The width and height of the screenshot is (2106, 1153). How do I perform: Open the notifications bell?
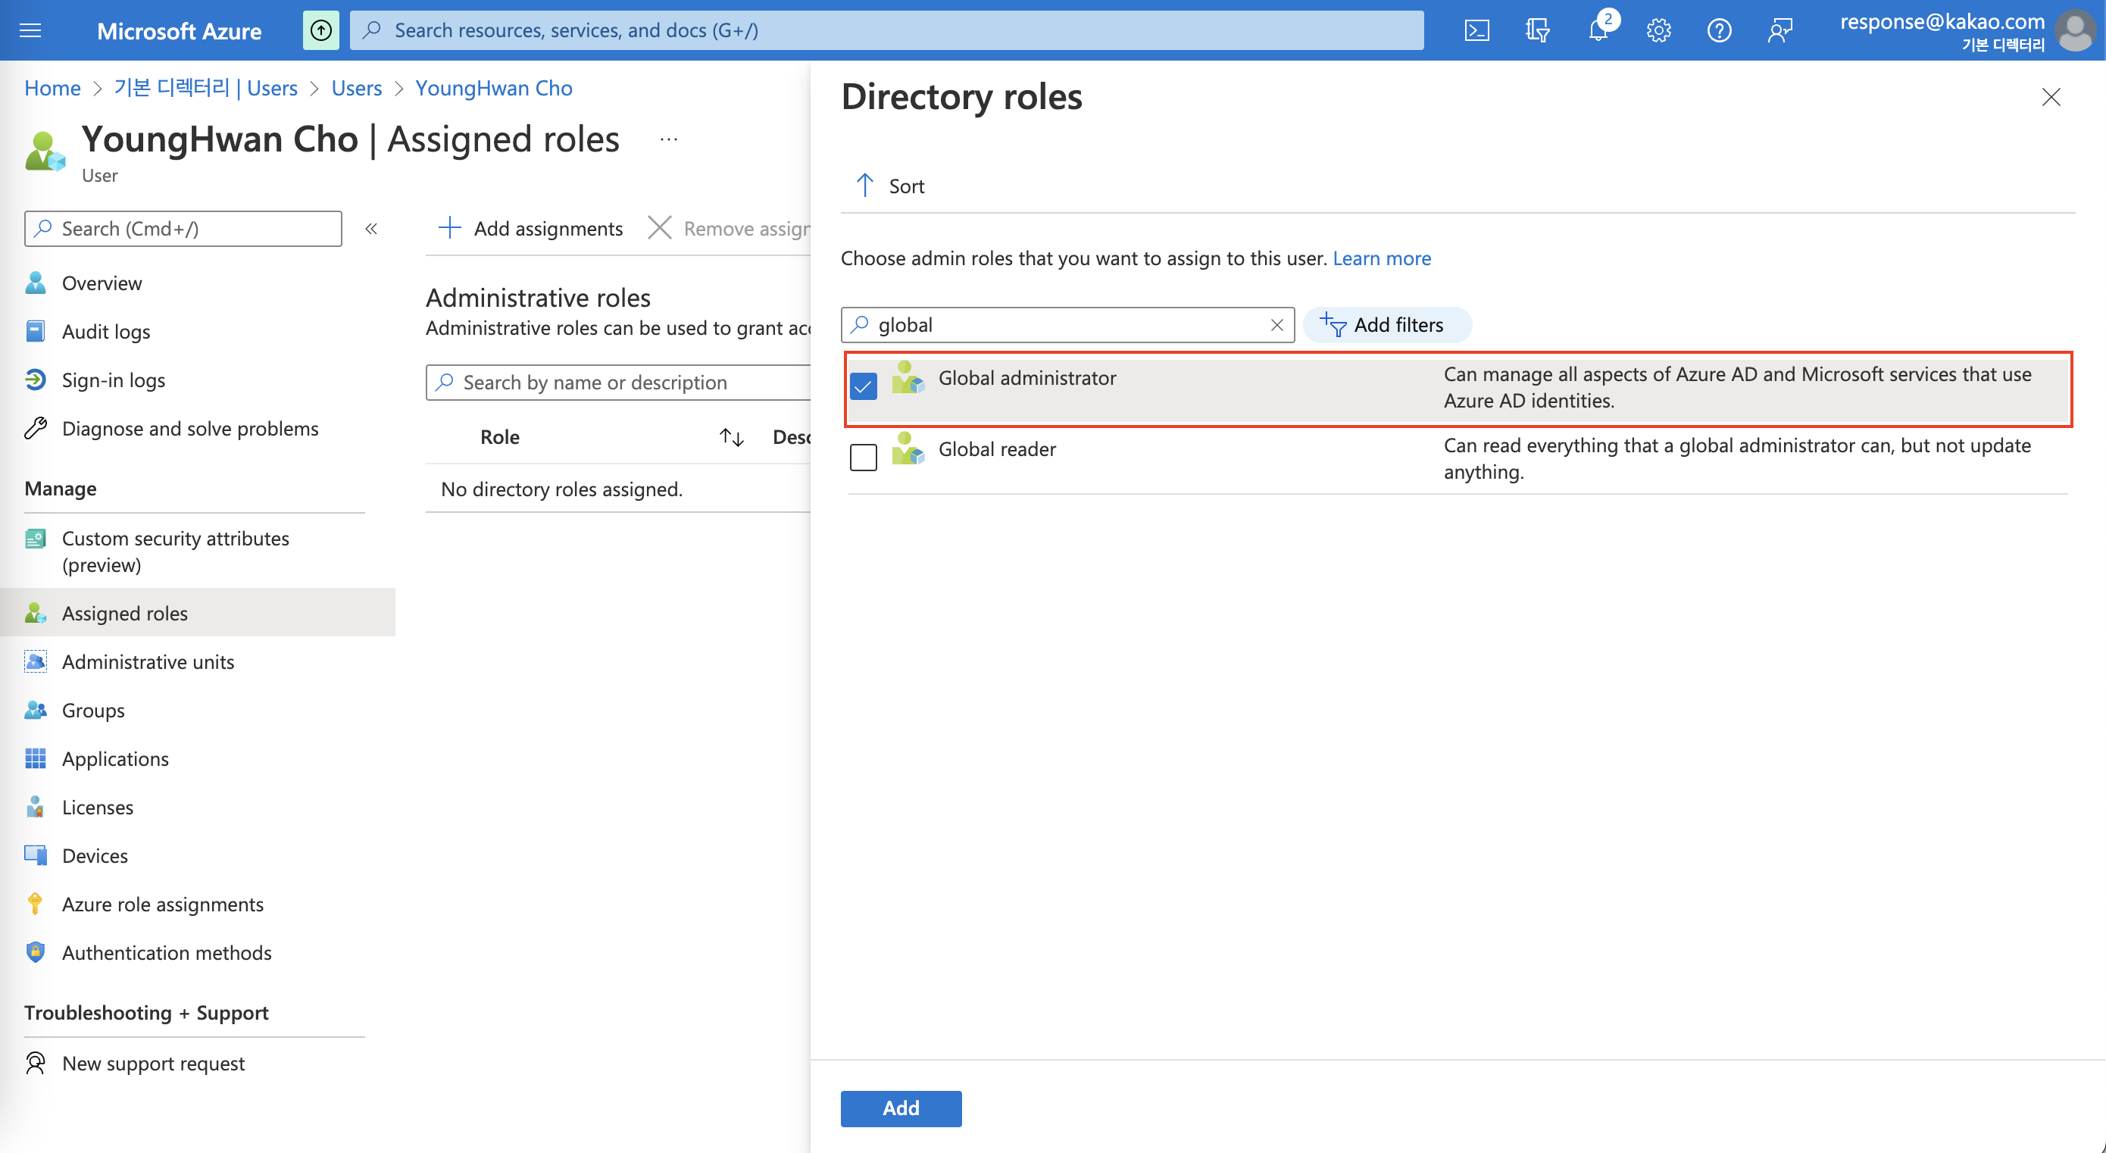click(x=1598, y=30)
